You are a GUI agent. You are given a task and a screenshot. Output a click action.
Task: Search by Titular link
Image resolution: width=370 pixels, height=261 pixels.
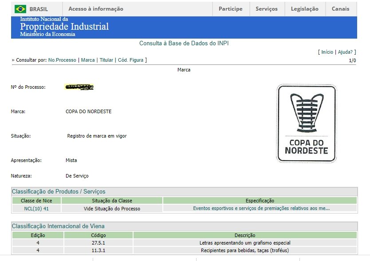click(106, 60)
